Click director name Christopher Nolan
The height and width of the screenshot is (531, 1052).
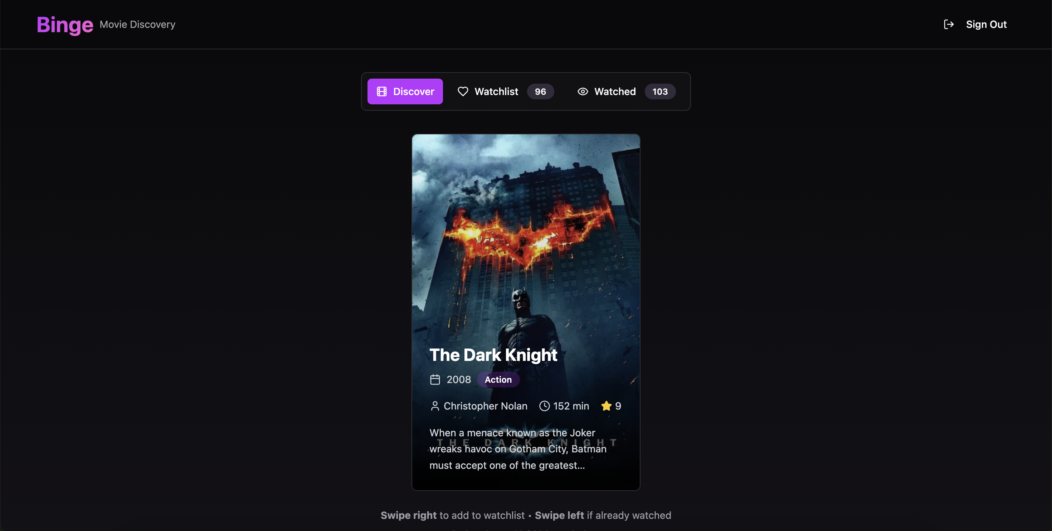coord(485,406)
